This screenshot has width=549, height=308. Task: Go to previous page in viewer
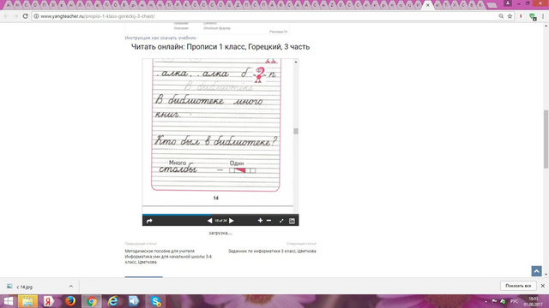point(209,221)
